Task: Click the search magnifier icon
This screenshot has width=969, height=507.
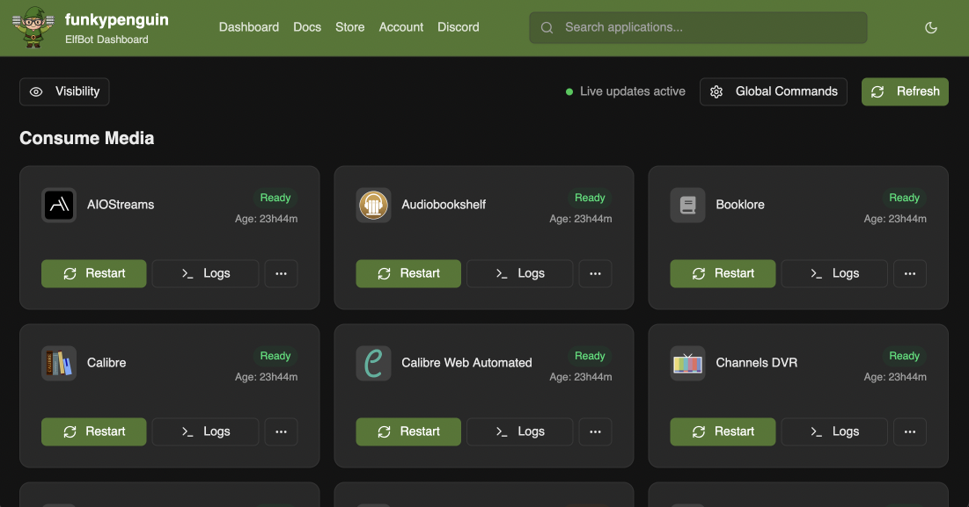Action: click(547, 28)
